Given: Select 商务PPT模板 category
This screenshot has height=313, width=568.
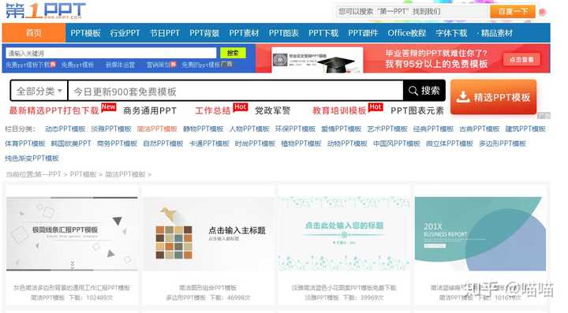Looking at the screenshot, I should click(117, 143).
